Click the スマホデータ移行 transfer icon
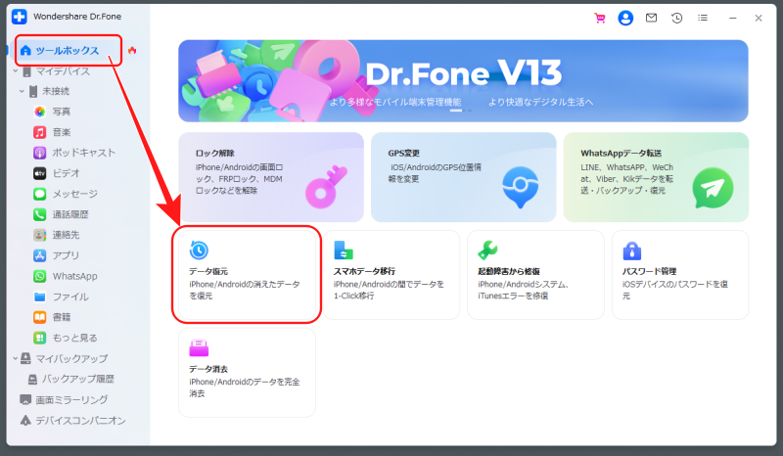This screenshot has height=456, width=783. (x=344, y=251)
